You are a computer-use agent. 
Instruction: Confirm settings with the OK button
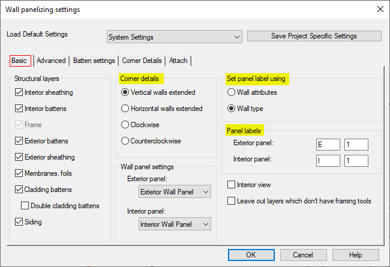click(251, 255)
